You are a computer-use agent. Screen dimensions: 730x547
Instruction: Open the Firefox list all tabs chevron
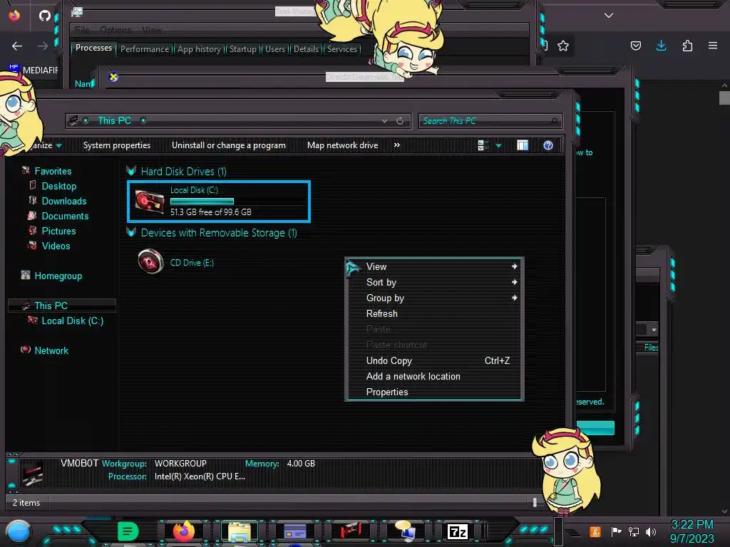[x=609, y=16]
